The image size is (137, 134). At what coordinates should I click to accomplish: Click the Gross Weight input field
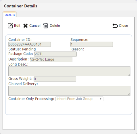[55, 79]
